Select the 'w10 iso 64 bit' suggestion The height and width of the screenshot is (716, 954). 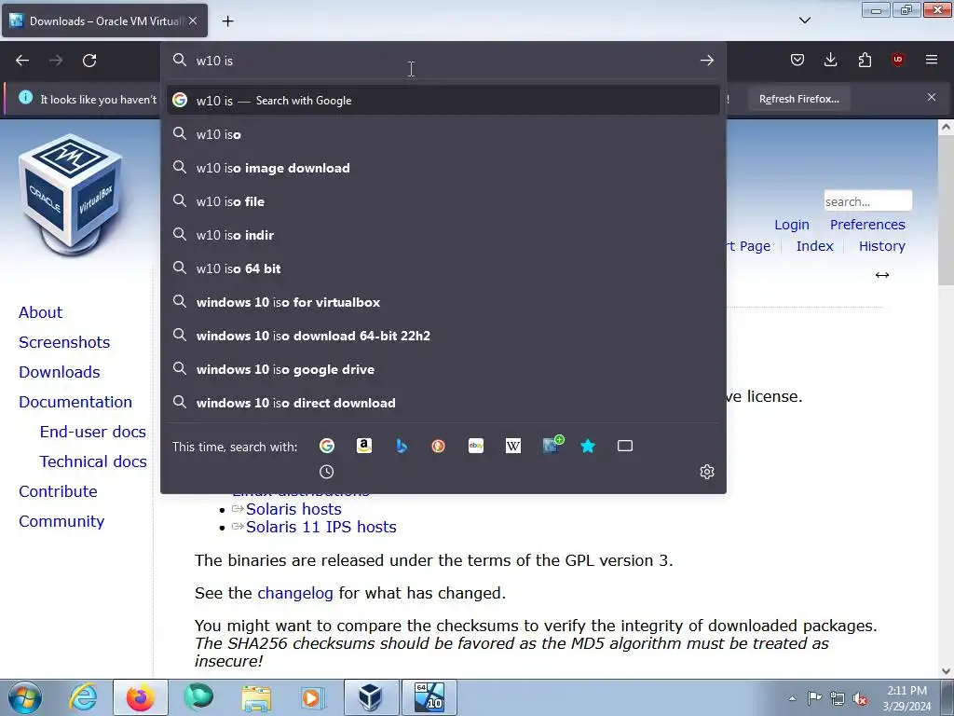coord(443,268)
